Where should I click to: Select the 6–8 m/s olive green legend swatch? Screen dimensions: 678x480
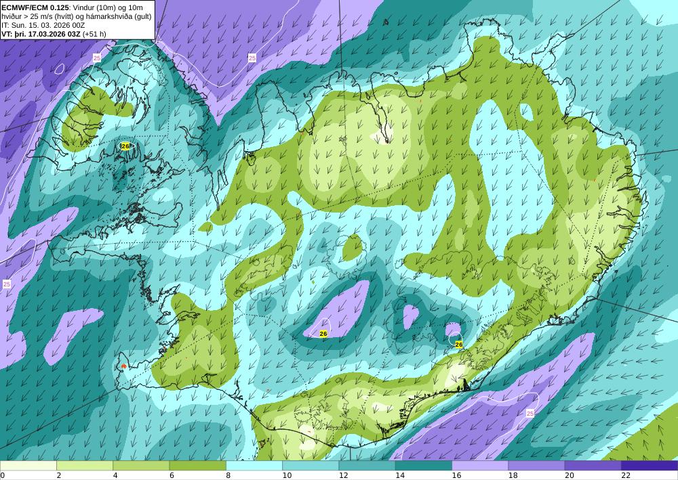click(x=197, y=466)
